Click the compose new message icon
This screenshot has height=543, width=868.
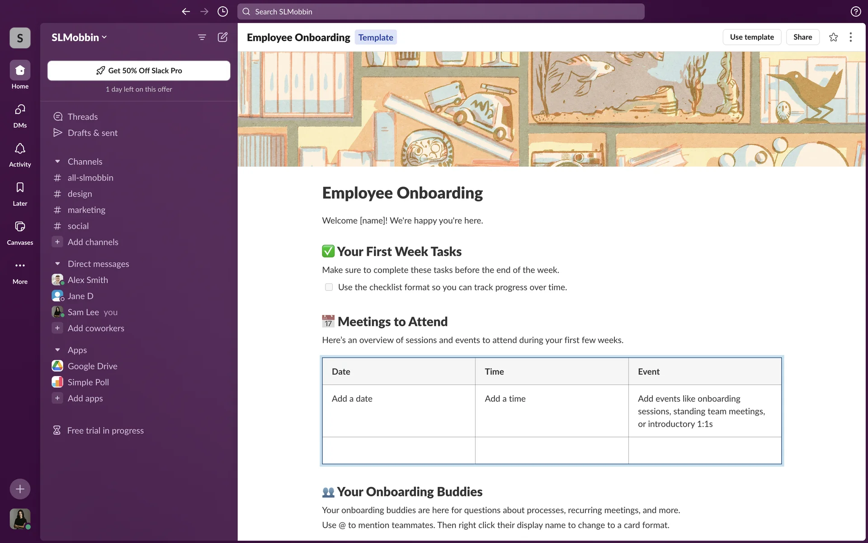coord(222,37)
